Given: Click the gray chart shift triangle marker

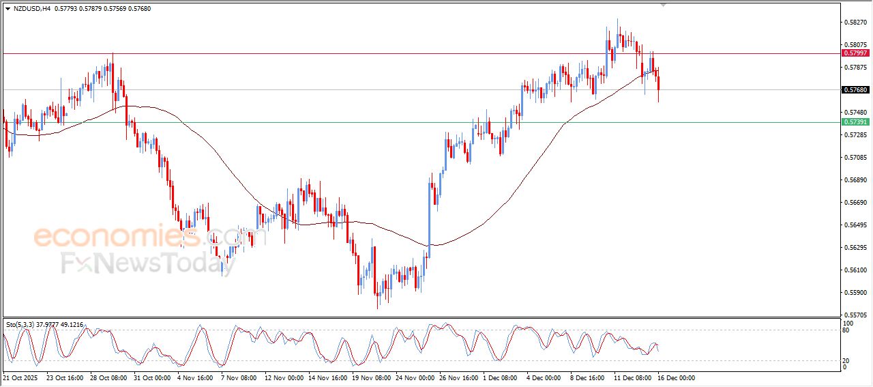Looking at the screenshot, I should tap(663, 5).
